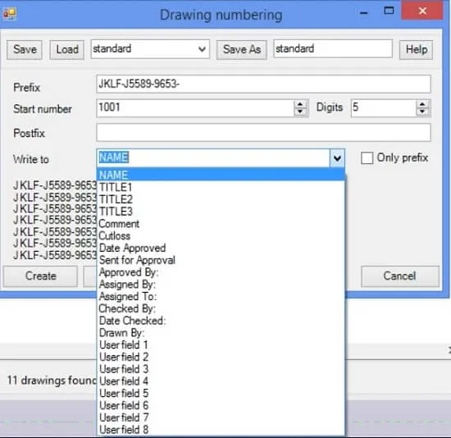Decrease the Start number with down arrow
Image resolution: width=451 pixels, height=438 pixels.
pos(300,112)
